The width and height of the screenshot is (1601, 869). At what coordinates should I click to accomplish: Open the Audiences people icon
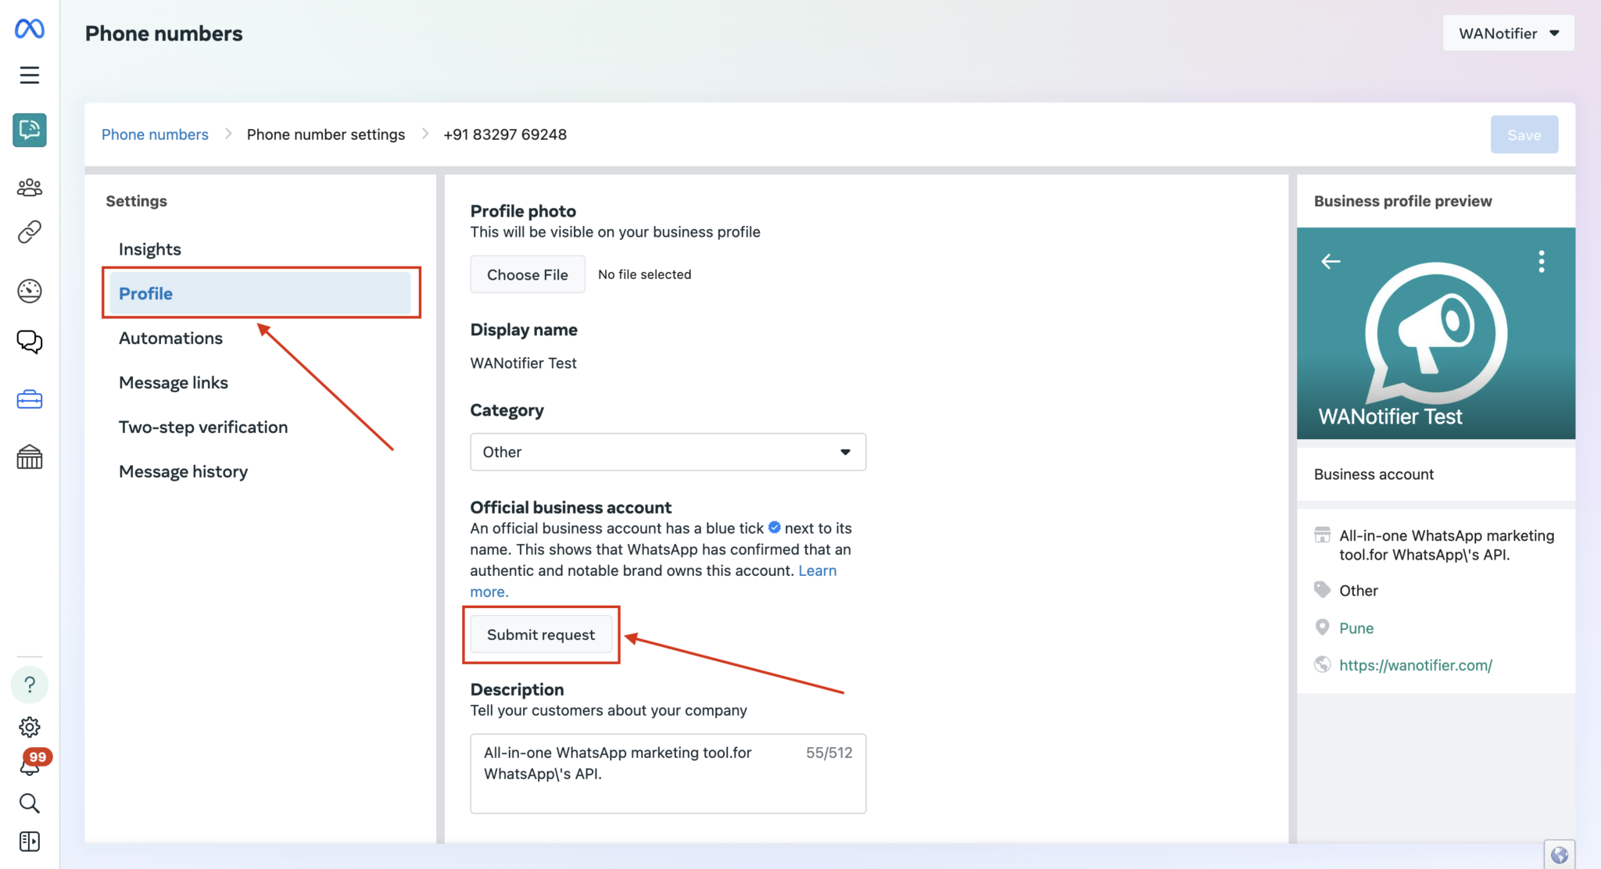tap(29, 186)
